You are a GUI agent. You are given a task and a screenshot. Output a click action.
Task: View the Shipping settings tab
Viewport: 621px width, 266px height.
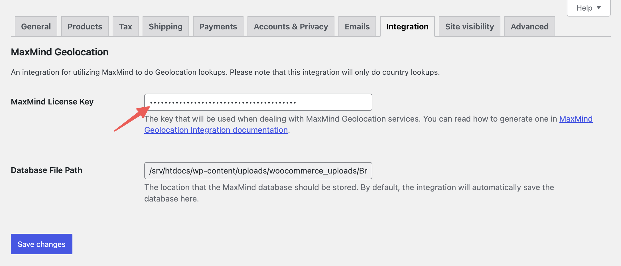[165, 26]
